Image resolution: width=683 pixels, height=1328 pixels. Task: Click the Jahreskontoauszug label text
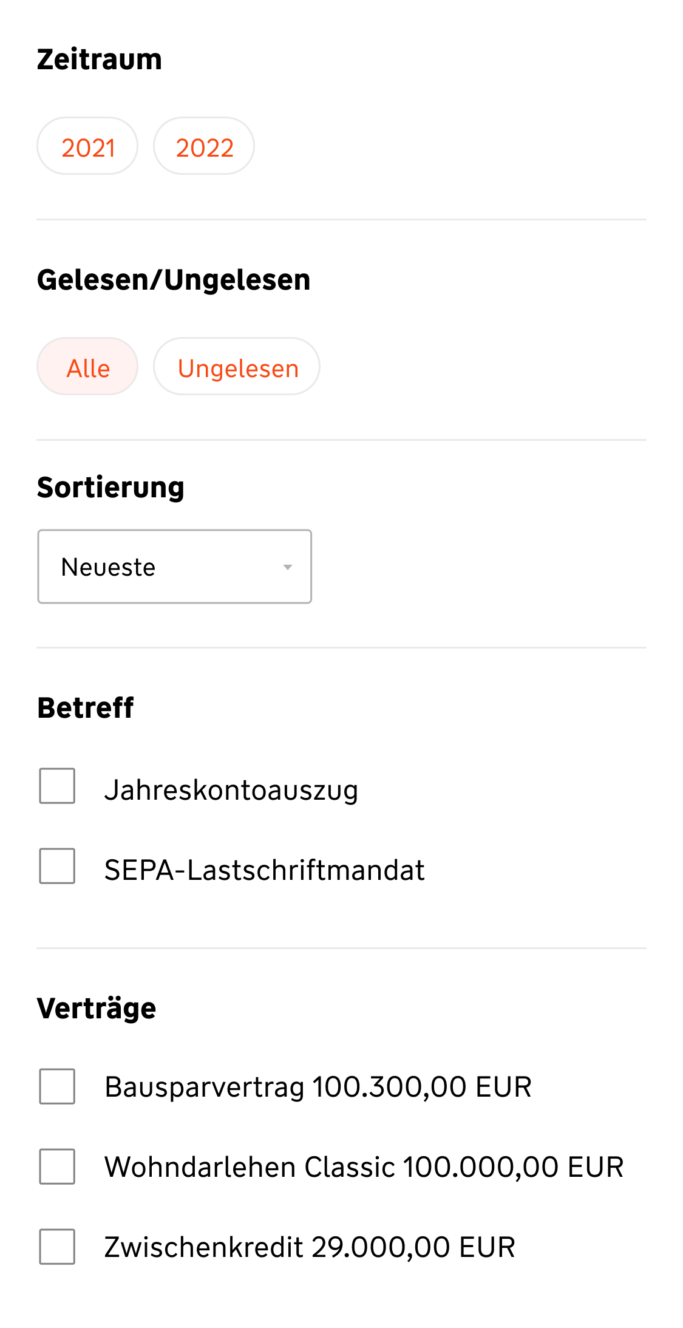pyautogui.click(x=231, y=790)
